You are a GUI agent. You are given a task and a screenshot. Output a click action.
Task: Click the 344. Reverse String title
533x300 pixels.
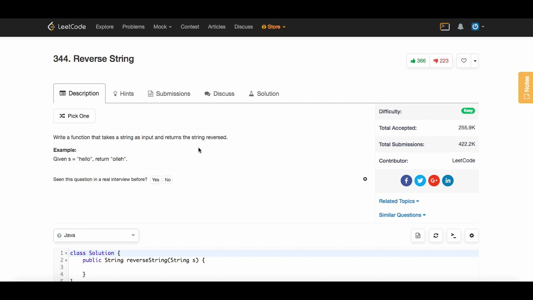pyautogui.click(x=94, y=59)
